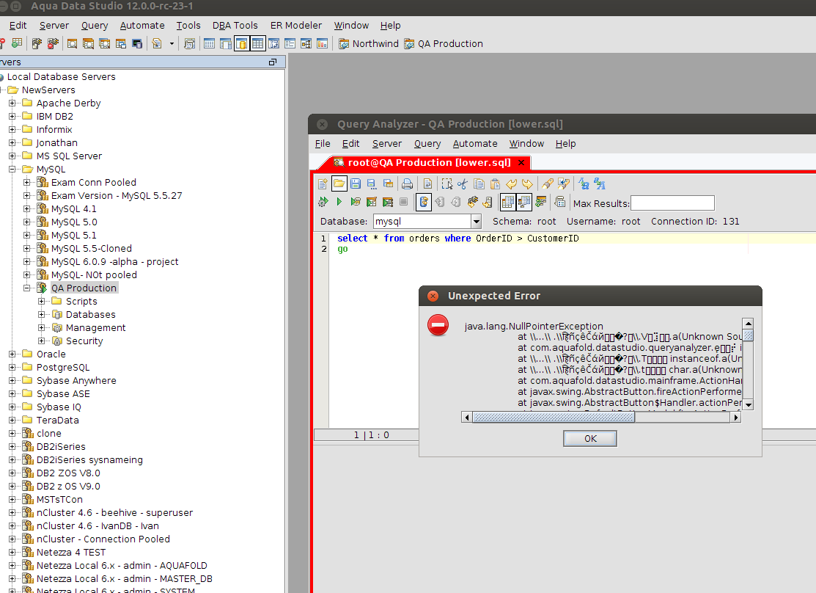This screenshot has height=593, width=816.
Task: Click the Open File folder icon in Query Analyzer
Action: [339, 183]
